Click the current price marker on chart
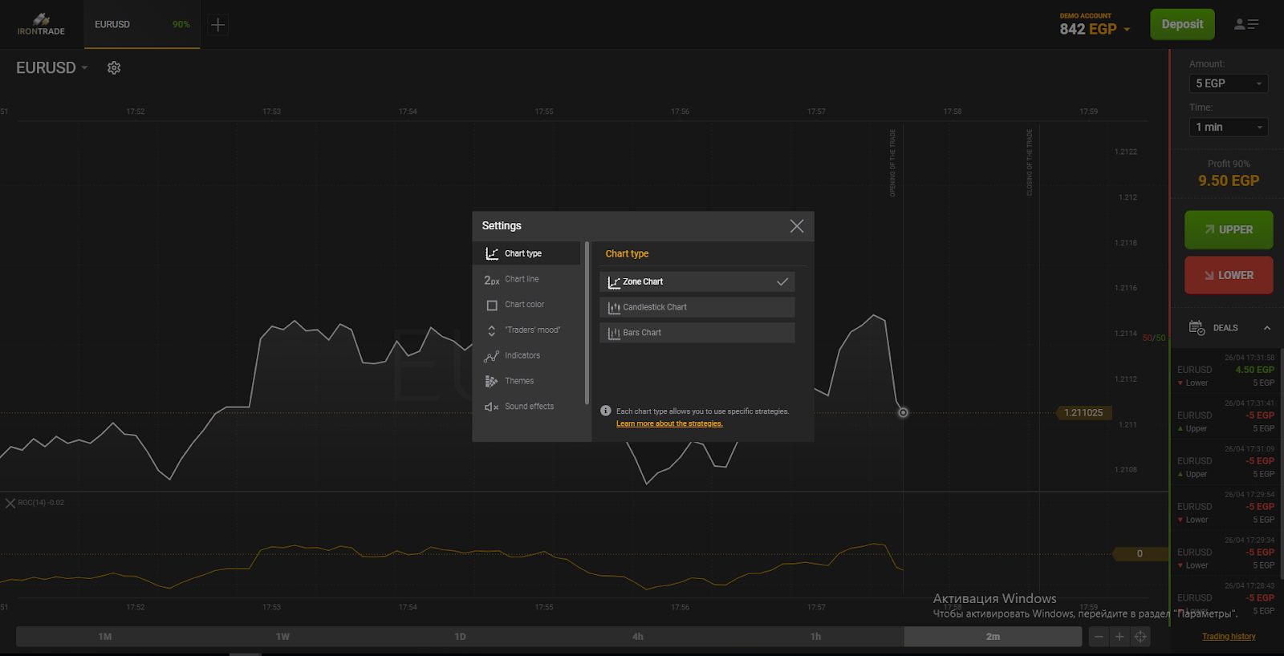This screenshot has width=1284, height=656. click(x=903, y=412)
